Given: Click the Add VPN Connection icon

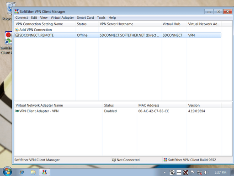Looking at the screenshot, I should (x=17, y=30).
